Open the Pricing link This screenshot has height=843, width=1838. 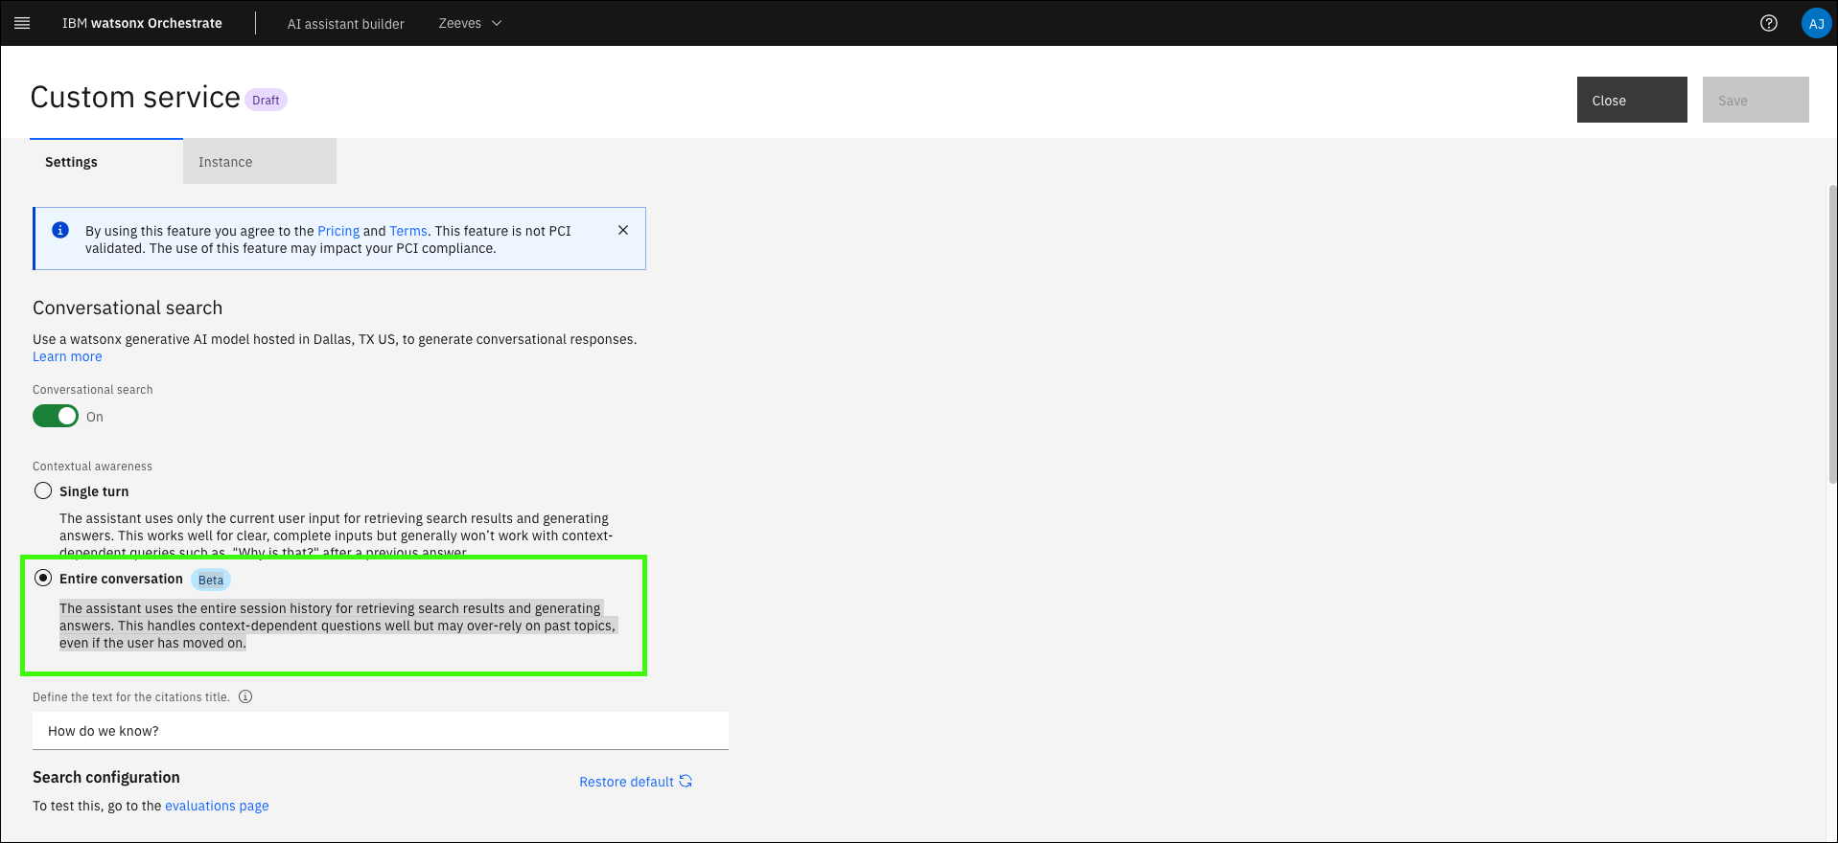point(338,231)
